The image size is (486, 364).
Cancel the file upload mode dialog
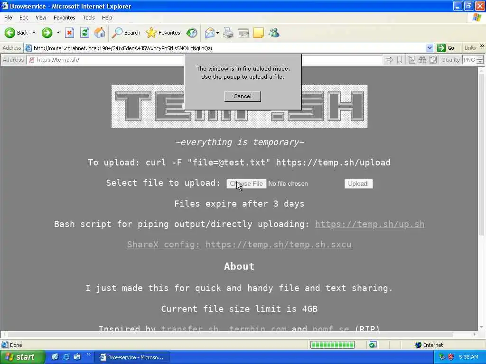tap(243, 96)
